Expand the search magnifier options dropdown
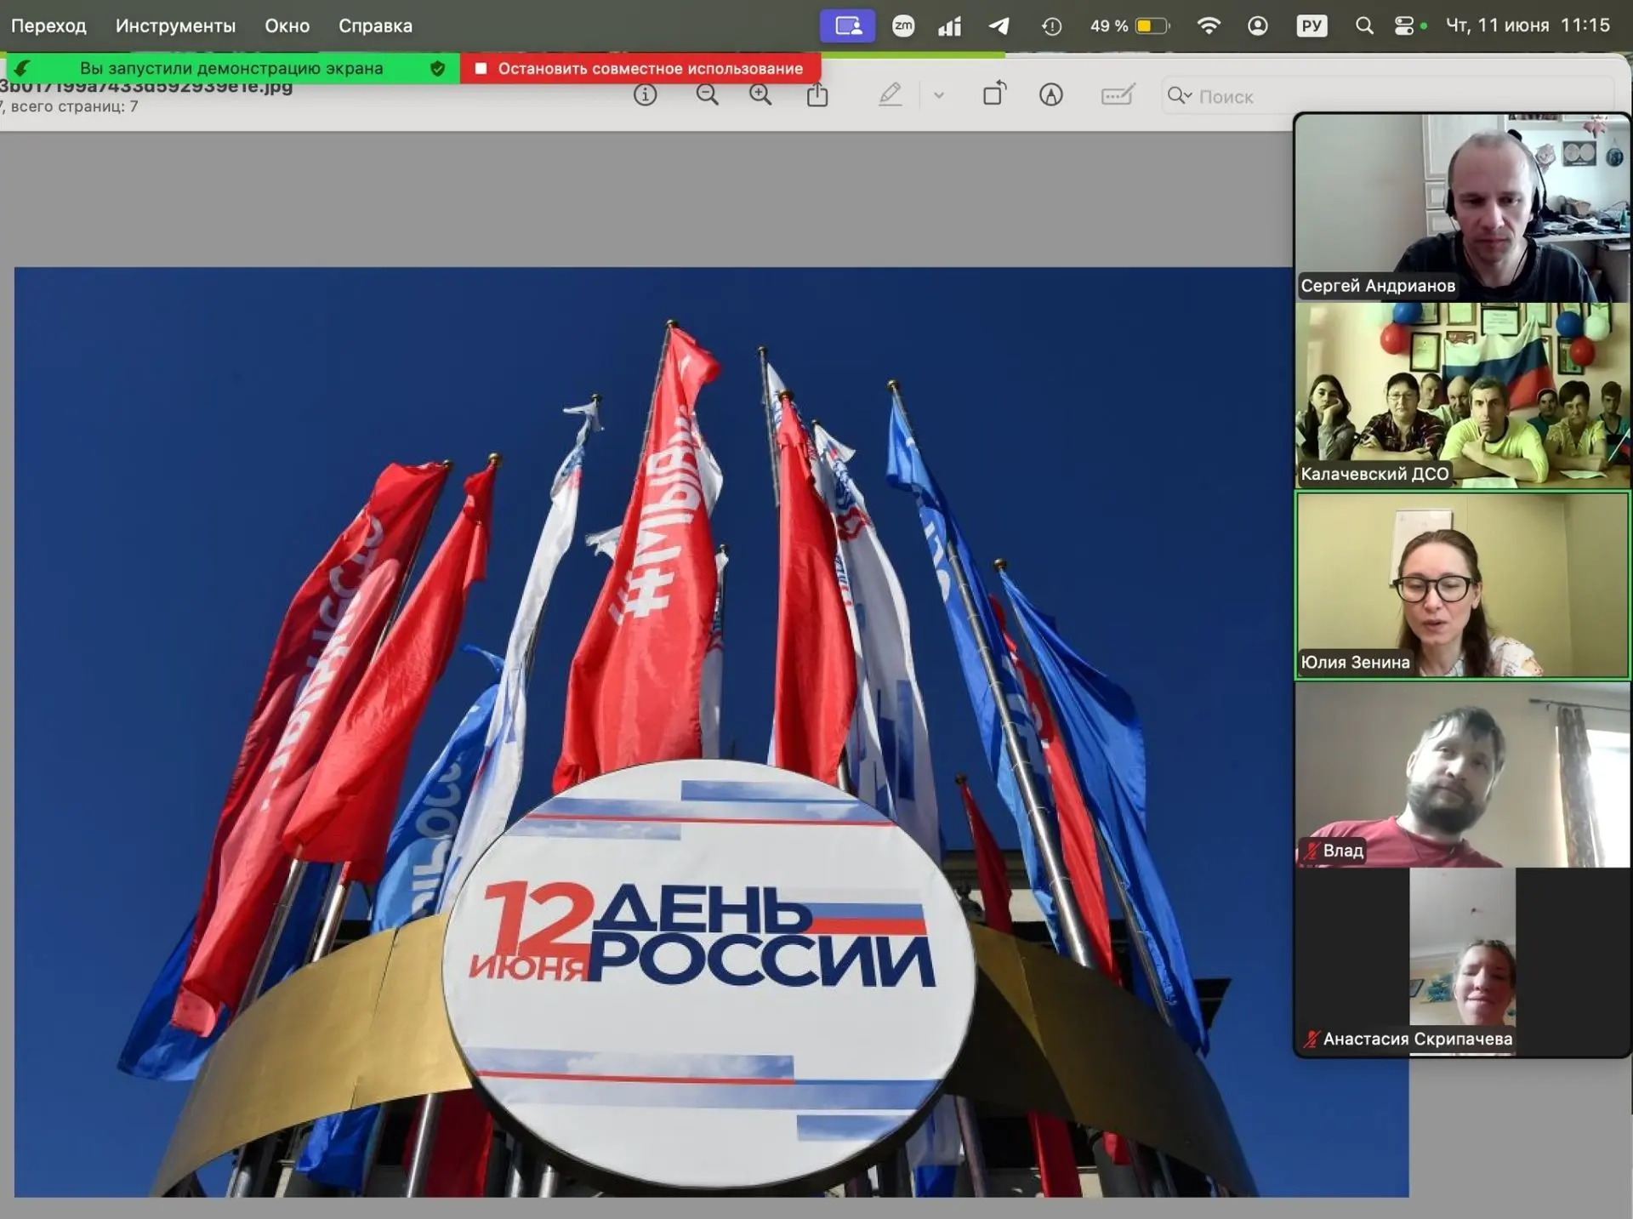This screenshot has width=1633, height=1219. coord(1179,96)
